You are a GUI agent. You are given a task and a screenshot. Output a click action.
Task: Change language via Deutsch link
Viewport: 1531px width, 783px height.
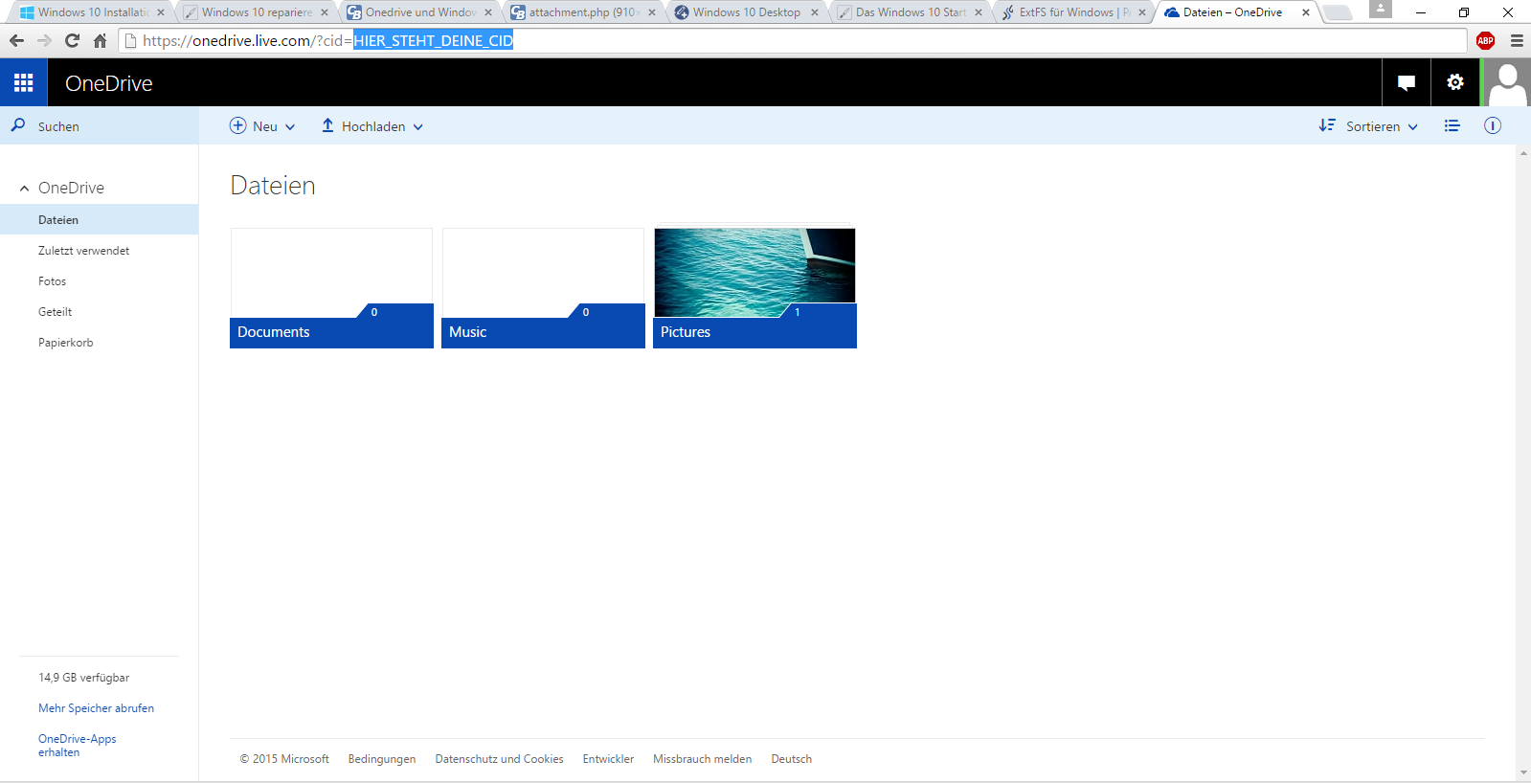click(x=791, y=759)
